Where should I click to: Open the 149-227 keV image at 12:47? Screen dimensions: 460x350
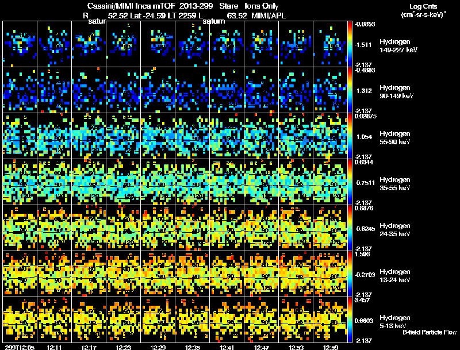click(x=262, y=44)
